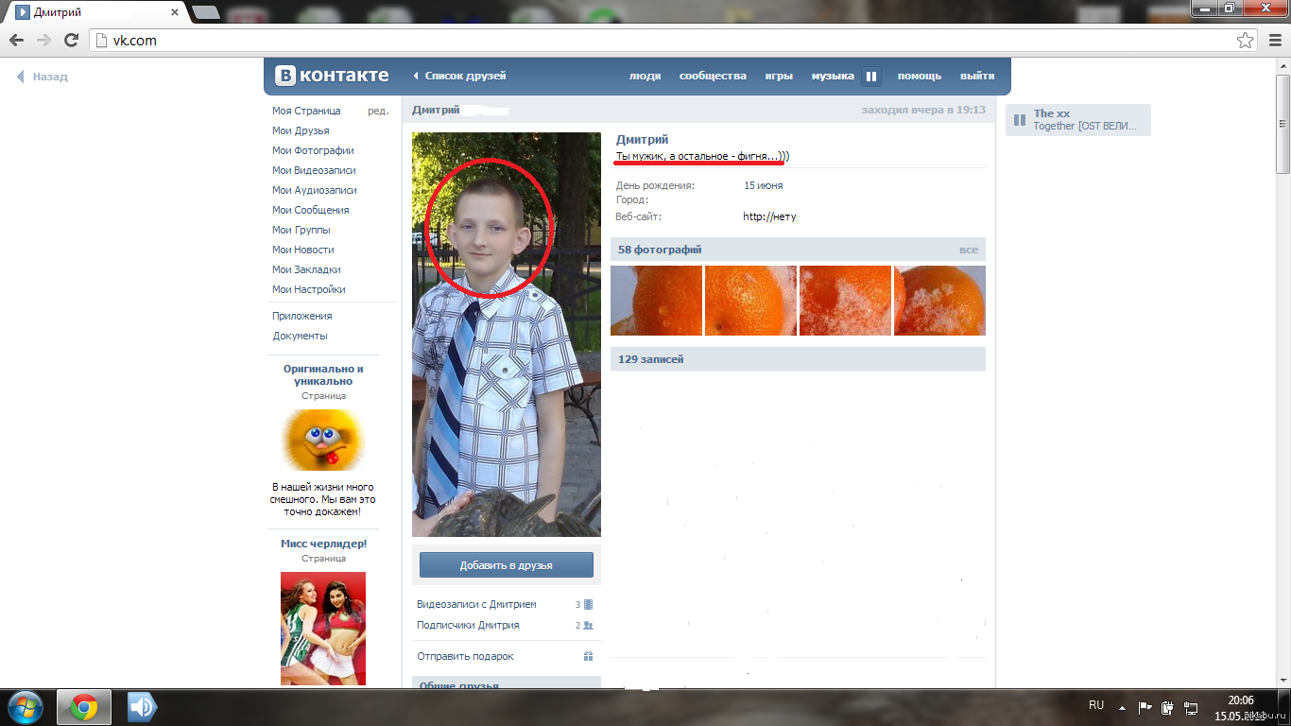Open the speaker app in taskbar
Screen dimensions: 1291x726
(142, 707)
